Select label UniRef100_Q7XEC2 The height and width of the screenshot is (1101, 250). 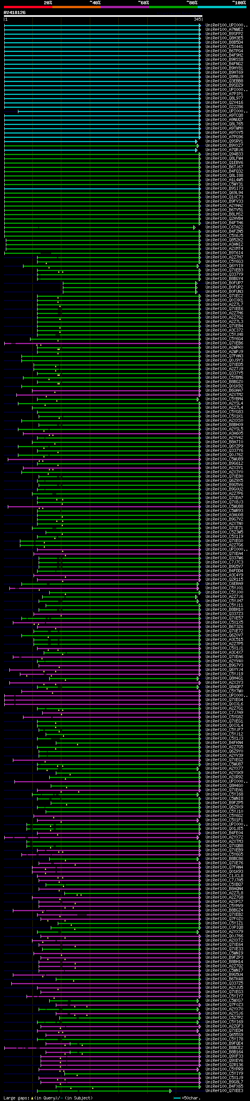click(x=224, y=296)
